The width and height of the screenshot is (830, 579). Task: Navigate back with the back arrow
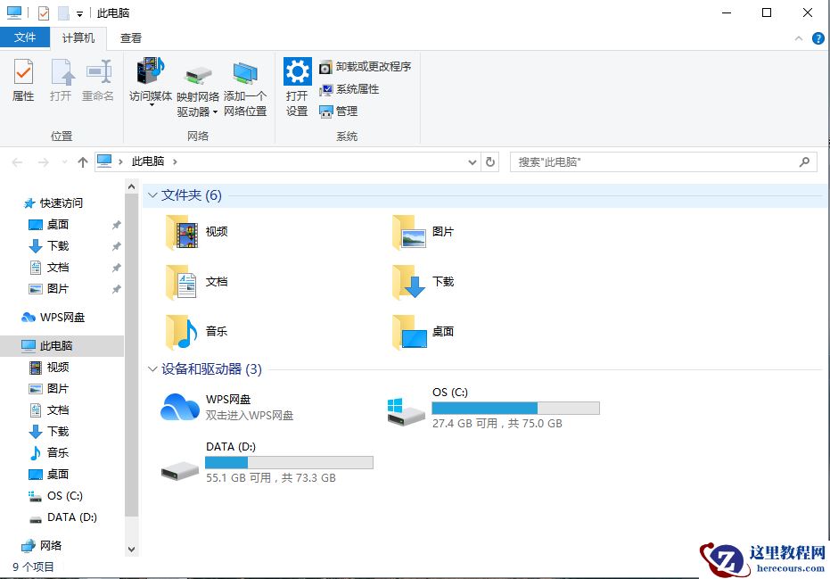click(16, 161)
